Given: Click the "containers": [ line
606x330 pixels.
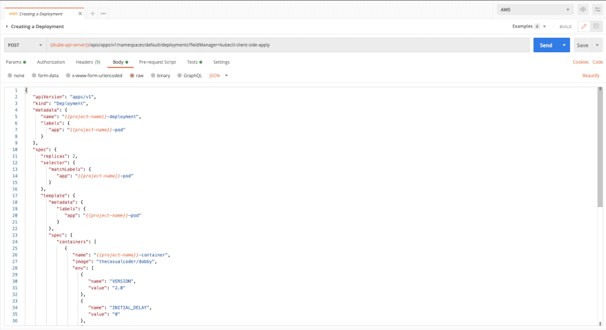Looking at the screenshot, I should point(76,242).
